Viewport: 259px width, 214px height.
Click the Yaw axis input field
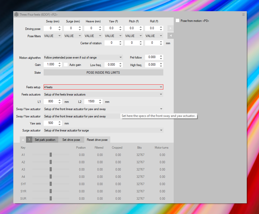50,123
